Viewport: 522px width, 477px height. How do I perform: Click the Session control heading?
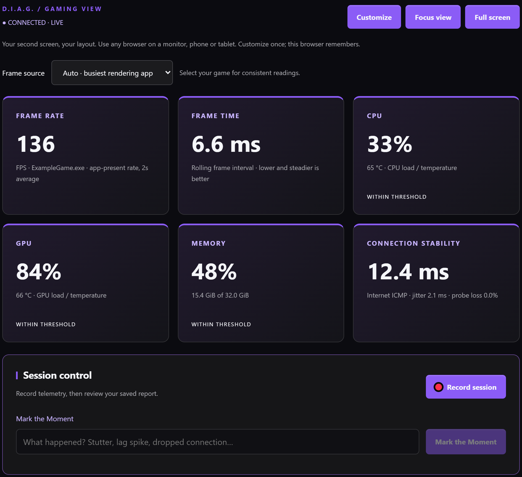57,375
